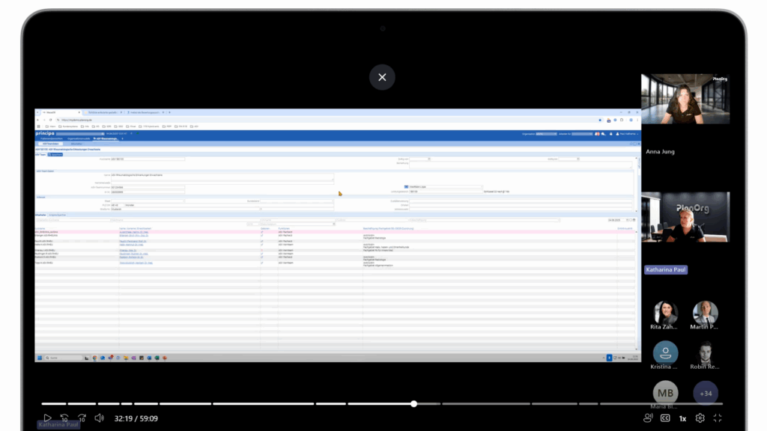Image resolution: width=767 pixels, height=431 pixels.
Task: Skip back 10 seconds in recording
Action: [64, 418]
